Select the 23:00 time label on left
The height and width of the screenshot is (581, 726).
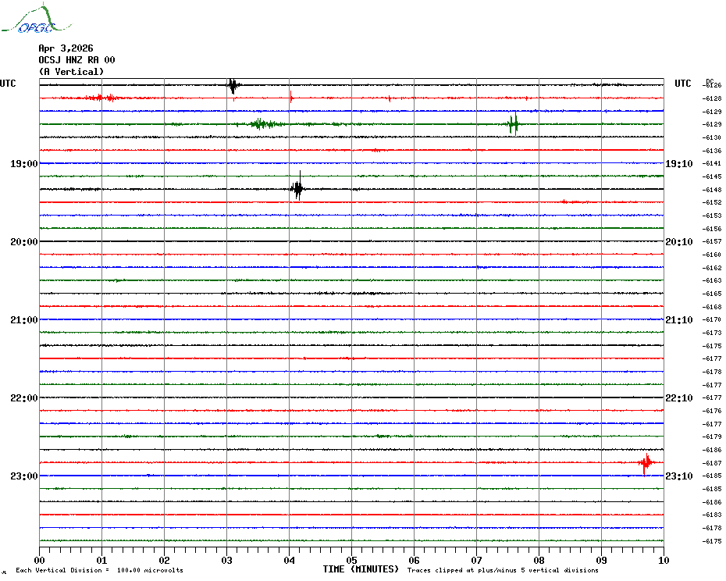(x=23, y=476)
